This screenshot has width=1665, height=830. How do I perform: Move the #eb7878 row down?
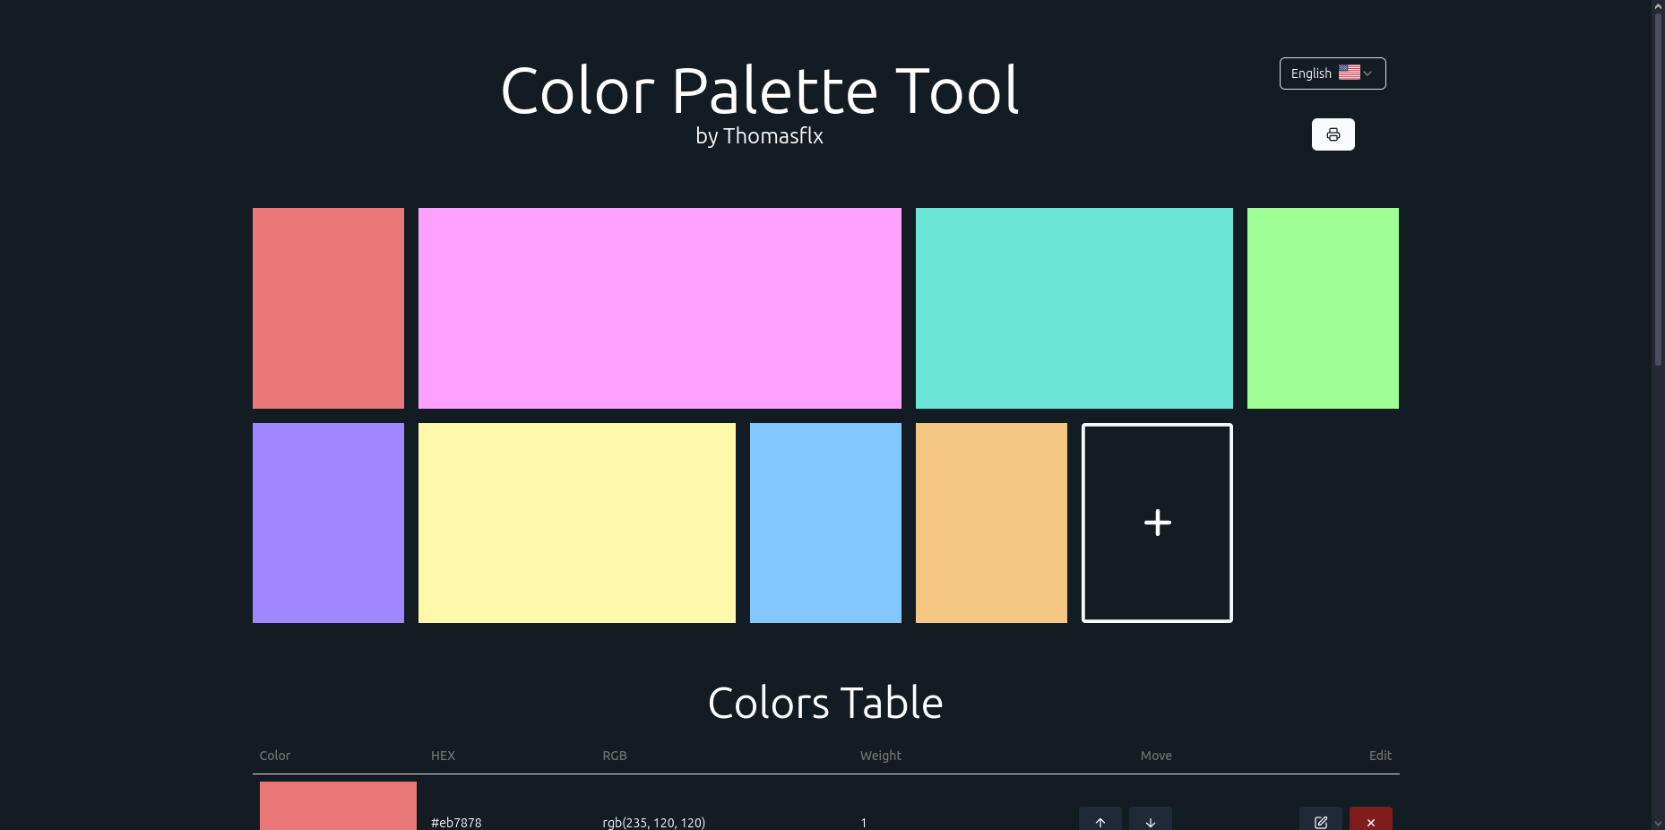(1150, 820)
